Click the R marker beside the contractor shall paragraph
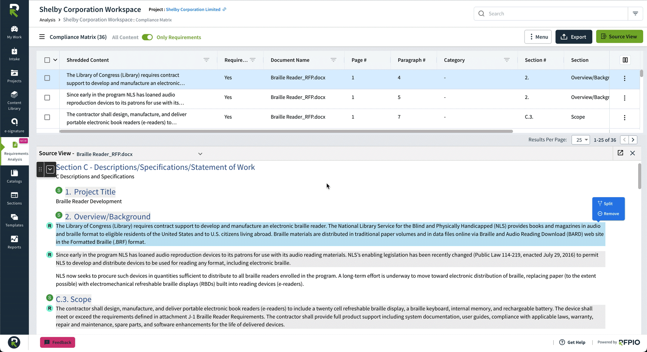Screen dimensions: 647x352 50,308
